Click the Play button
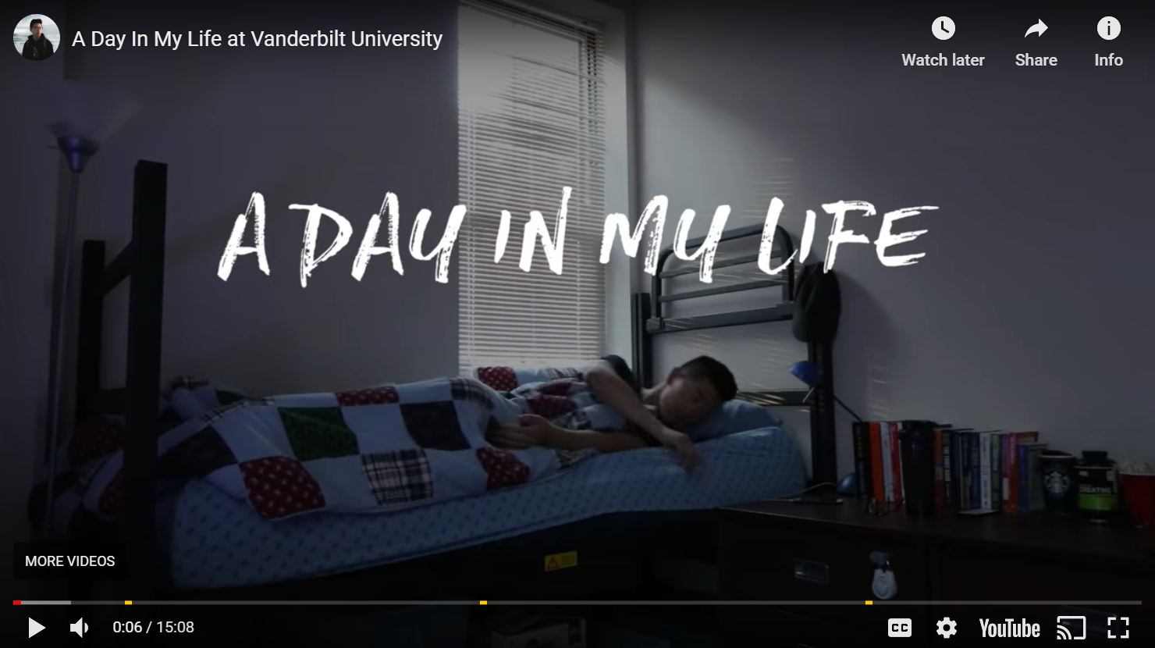Screen dimensions: 1155x648 pos(36,627)
